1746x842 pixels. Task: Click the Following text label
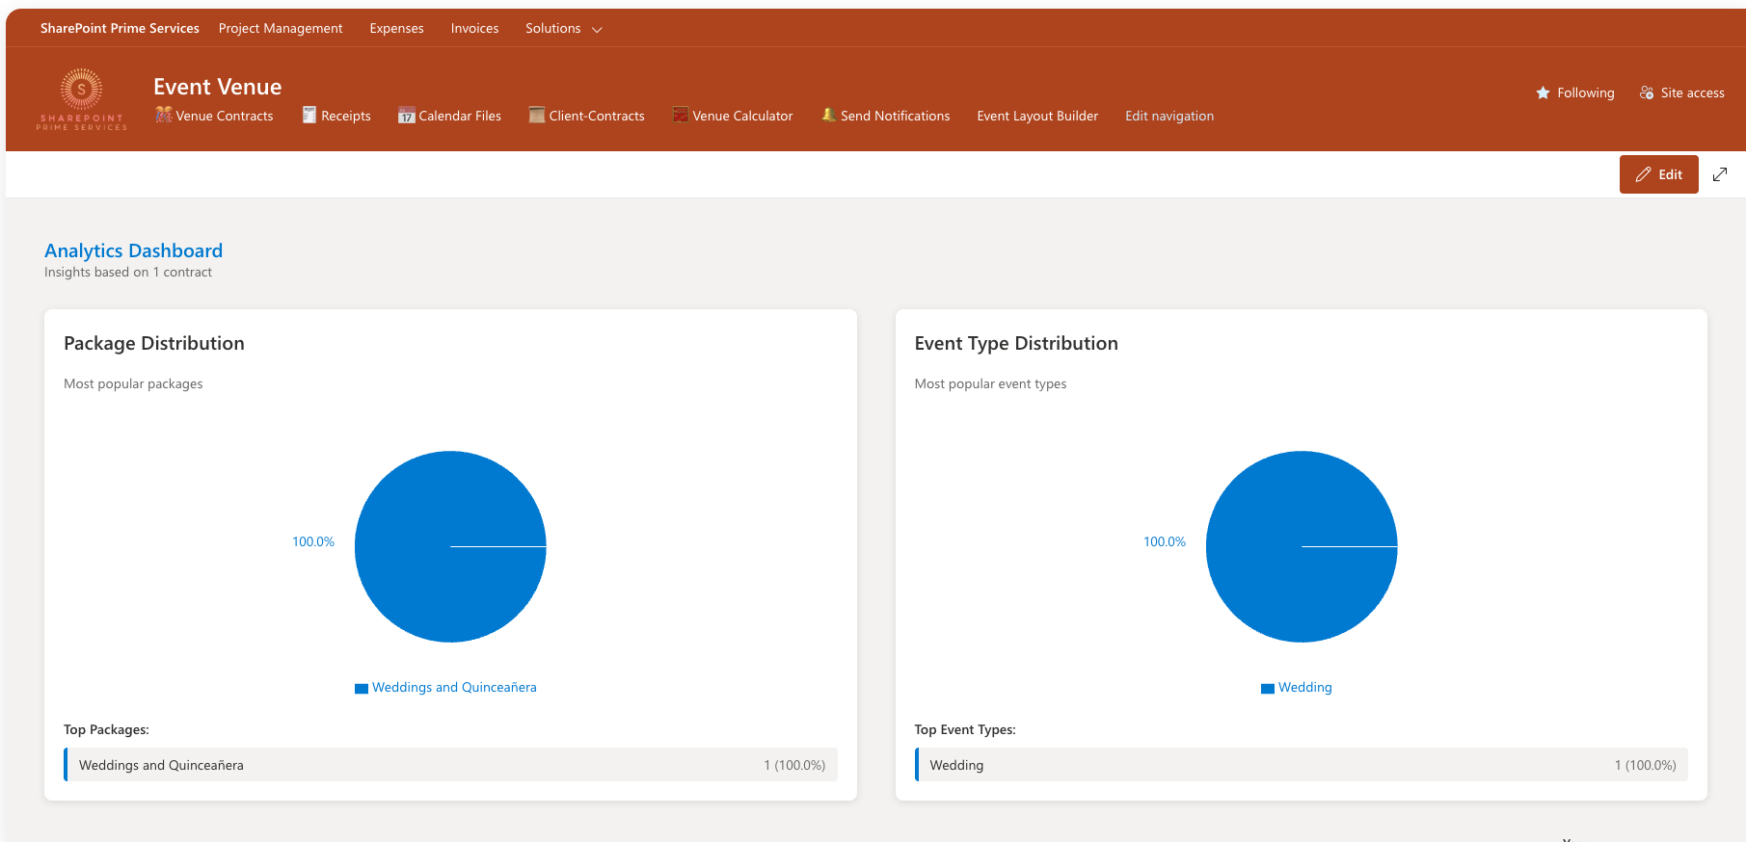tap(1585, 92)
